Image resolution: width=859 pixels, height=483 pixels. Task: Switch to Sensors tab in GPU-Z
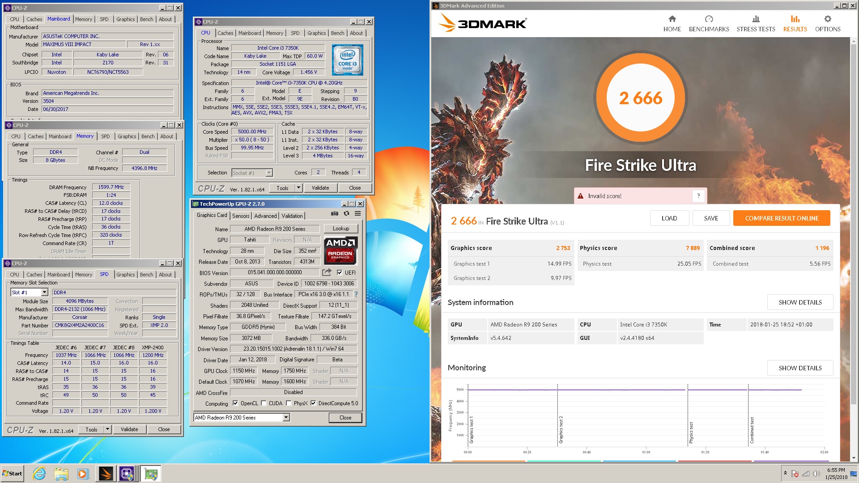point(241,216)
